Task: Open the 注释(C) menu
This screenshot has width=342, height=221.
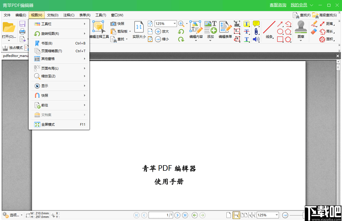Action: (x=69, y=15)
